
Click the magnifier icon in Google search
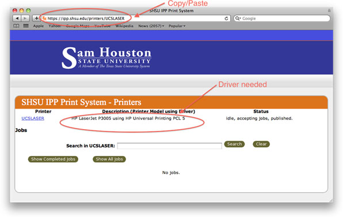click(238, 18)
